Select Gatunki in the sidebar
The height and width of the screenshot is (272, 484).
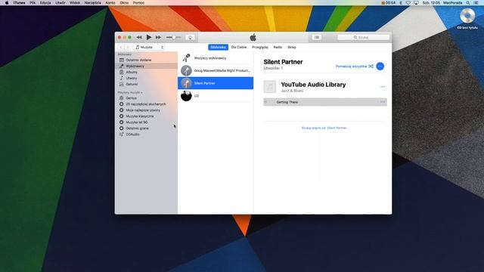coord(146,84)
